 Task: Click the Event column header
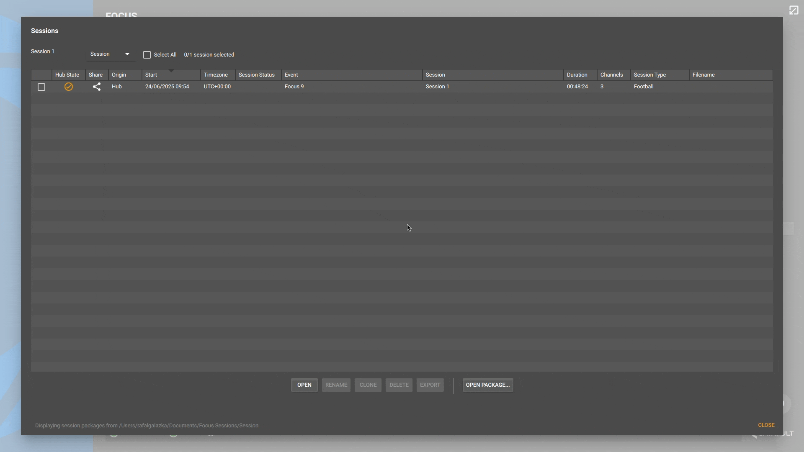point(352,75)
